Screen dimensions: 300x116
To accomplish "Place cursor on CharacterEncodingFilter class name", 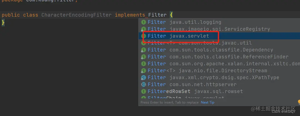I will [76, 15].
